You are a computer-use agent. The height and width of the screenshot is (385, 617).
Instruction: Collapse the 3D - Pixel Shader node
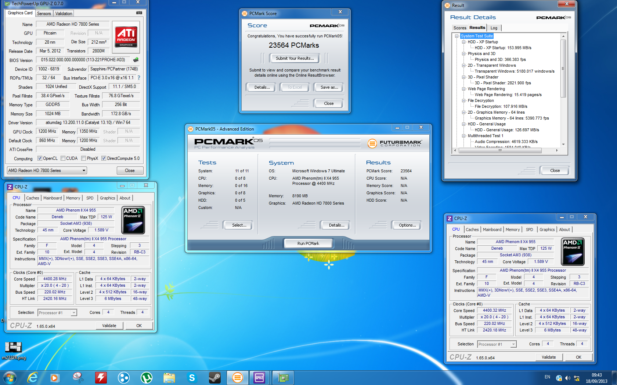click(x=463, y=77)
